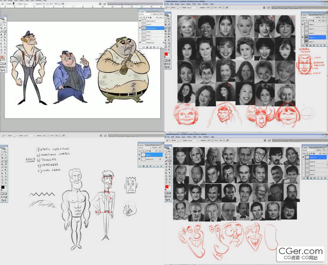
Task: Toggle visibility of the Background layer in the sketch window
Action: coord(140,159)
